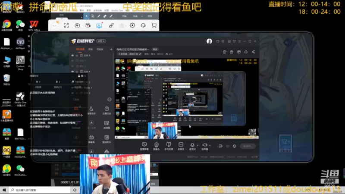Click the 主播任务 streamer tasks tool

pos(107,110)
